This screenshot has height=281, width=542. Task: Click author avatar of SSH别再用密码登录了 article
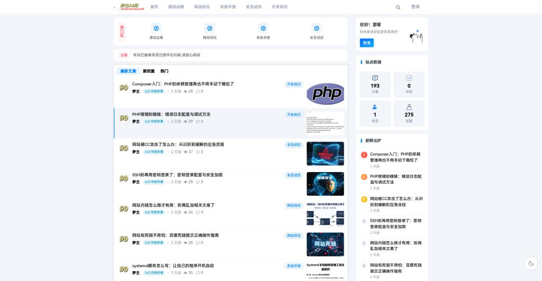123,178
